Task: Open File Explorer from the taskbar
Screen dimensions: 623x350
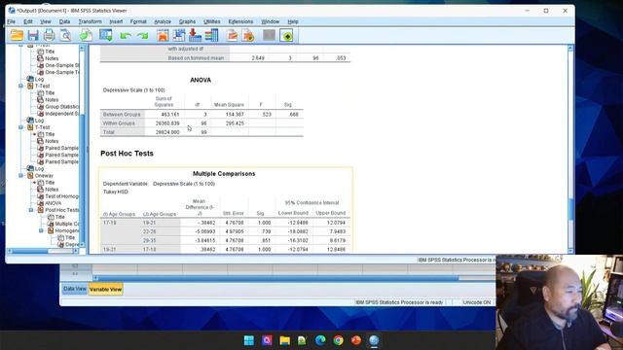Action: pos(284,340)
